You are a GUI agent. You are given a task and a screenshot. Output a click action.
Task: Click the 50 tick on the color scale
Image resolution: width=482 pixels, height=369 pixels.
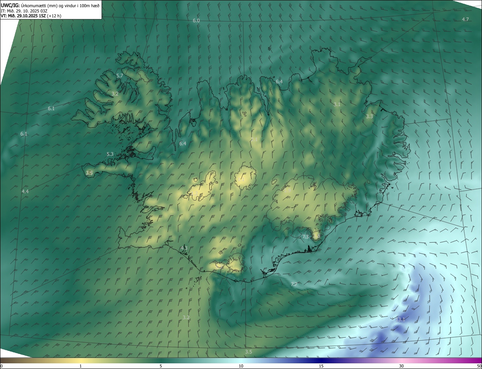click(479, 366)
